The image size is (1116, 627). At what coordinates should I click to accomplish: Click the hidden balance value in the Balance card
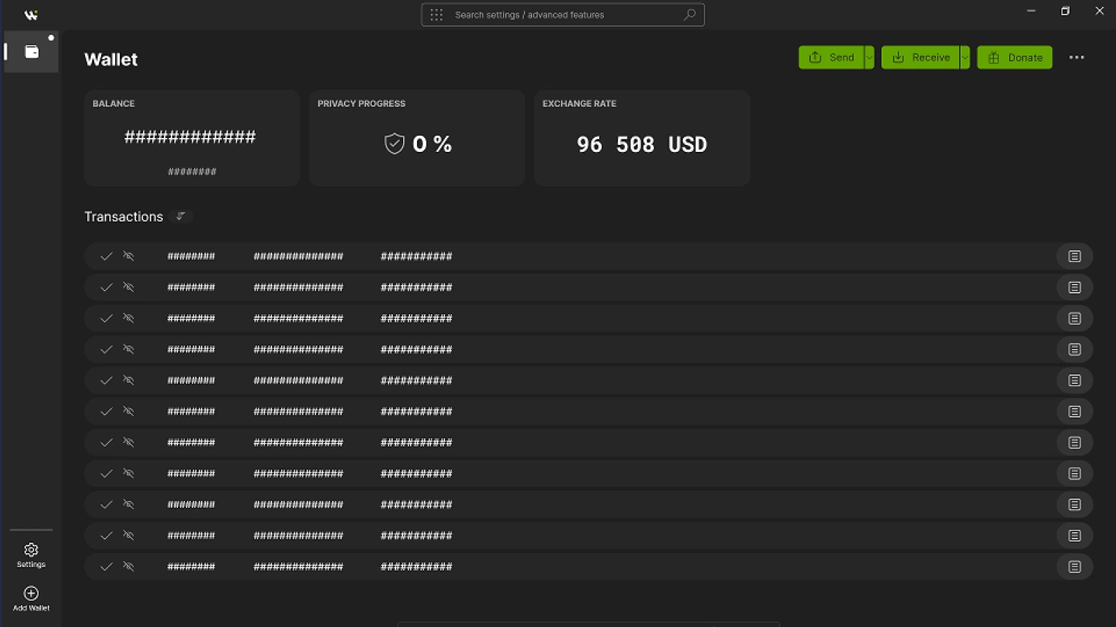pos(190,137)
